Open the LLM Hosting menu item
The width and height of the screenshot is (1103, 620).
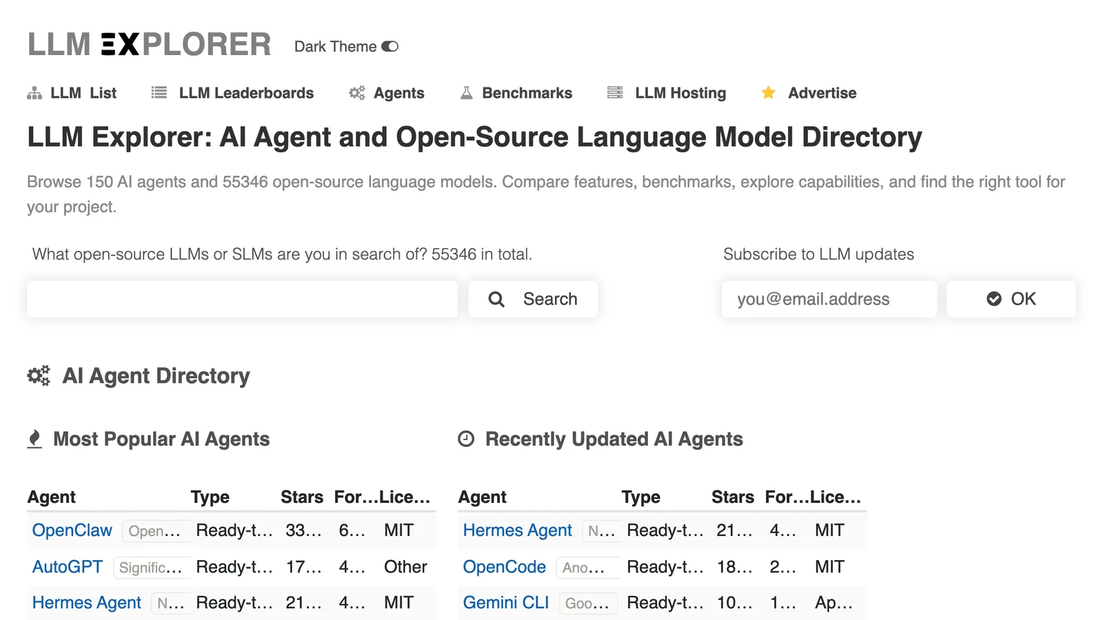click(680, 93)
